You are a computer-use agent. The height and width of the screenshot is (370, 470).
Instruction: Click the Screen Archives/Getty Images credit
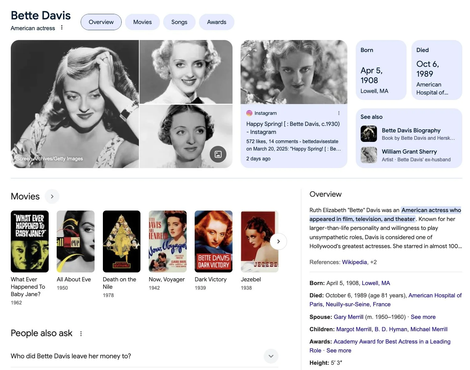coord(50,159)
